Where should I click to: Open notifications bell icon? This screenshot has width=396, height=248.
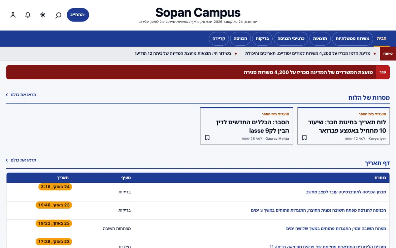click(x=28, y=15)
